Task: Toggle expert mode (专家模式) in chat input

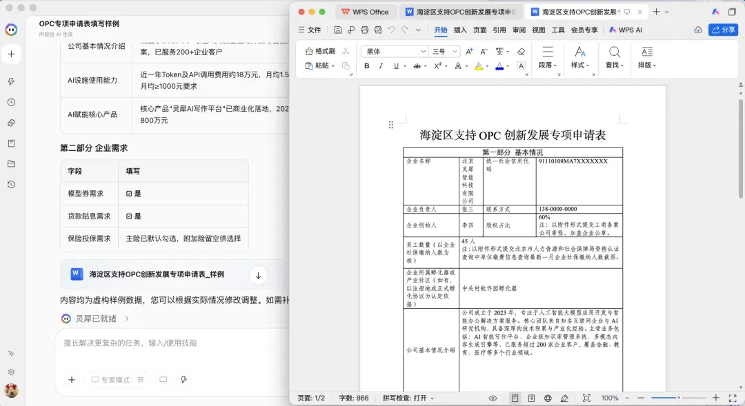Action: click(117, 380)
